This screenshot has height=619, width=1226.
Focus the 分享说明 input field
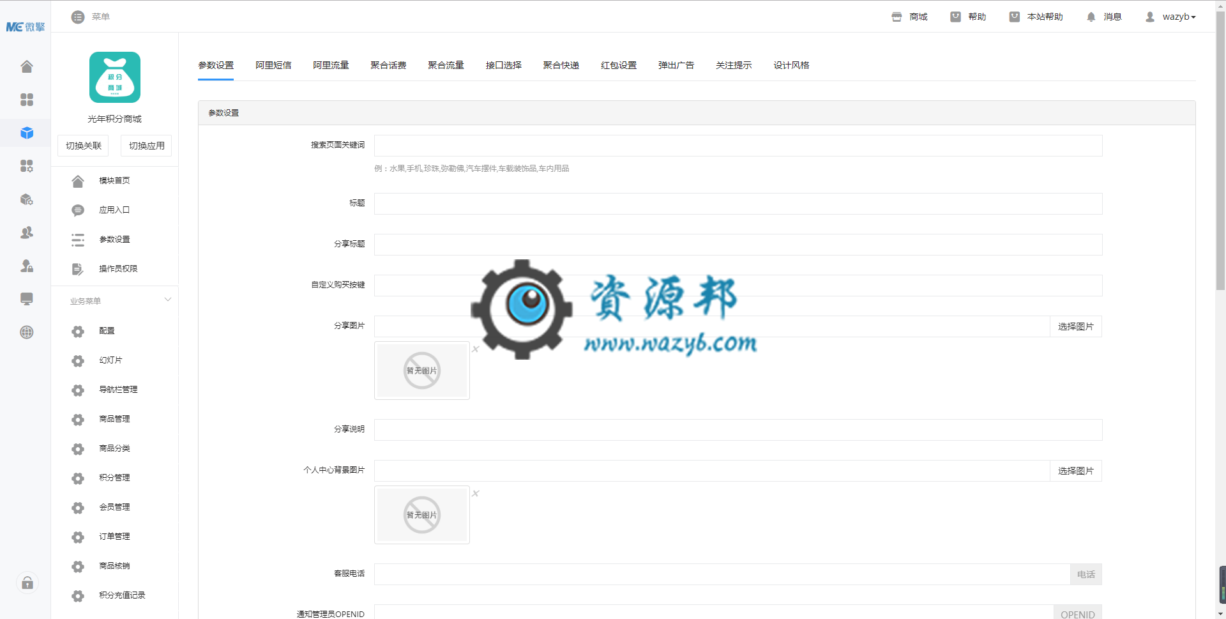coord(738,430)
